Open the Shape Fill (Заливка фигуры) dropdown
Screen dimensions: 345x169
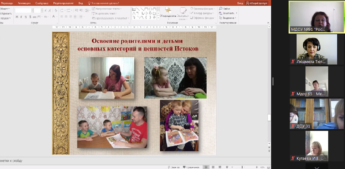tap(213, 9)
